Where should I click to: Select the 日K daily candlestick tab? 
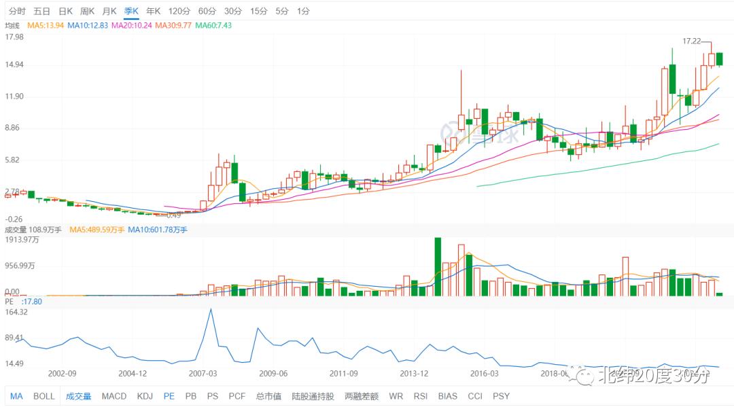click(65, 12)
